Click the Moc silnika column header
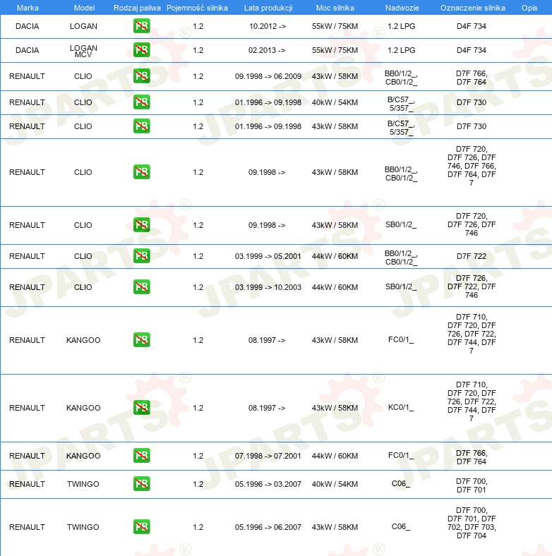 click(x=335, y=8)
